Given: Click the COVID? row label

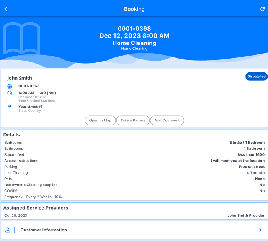Looking at the screenshot, I should point(11,191).
